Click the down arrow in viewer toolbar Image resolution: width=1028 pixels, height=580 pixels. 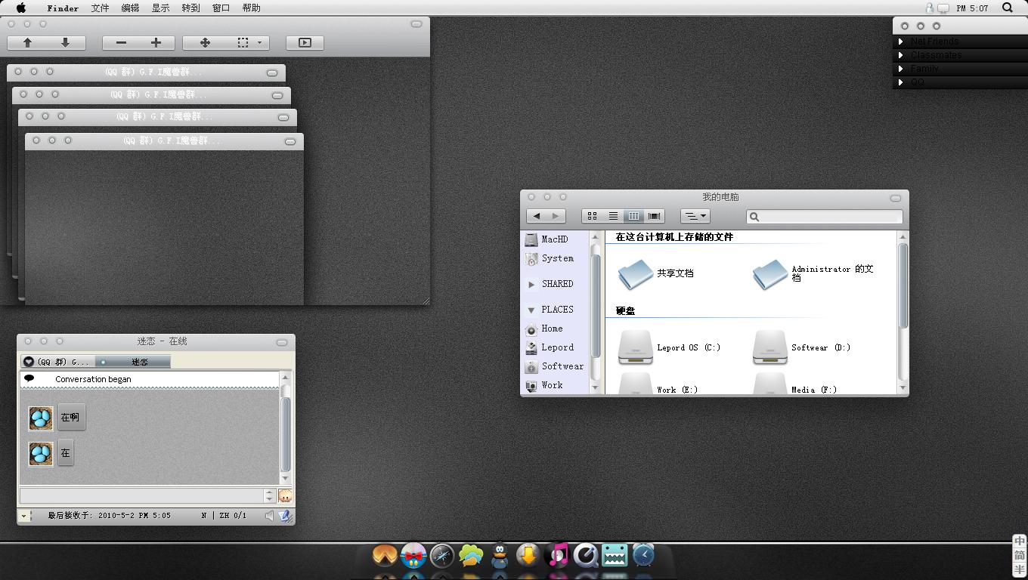(66, 43)
